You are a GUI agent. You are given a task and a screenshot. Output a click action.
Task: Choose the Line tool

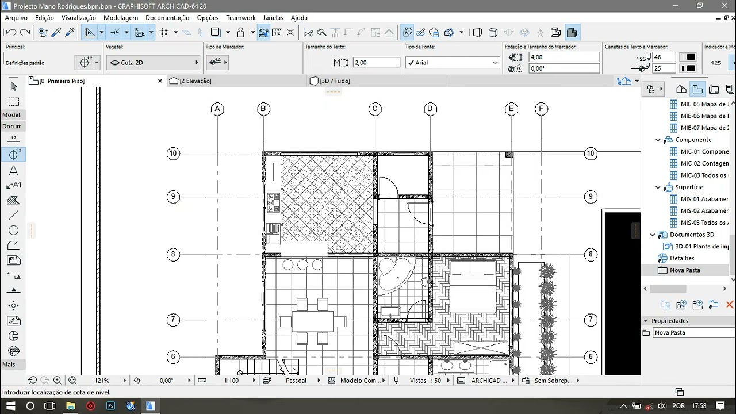[x=14, y=215]
